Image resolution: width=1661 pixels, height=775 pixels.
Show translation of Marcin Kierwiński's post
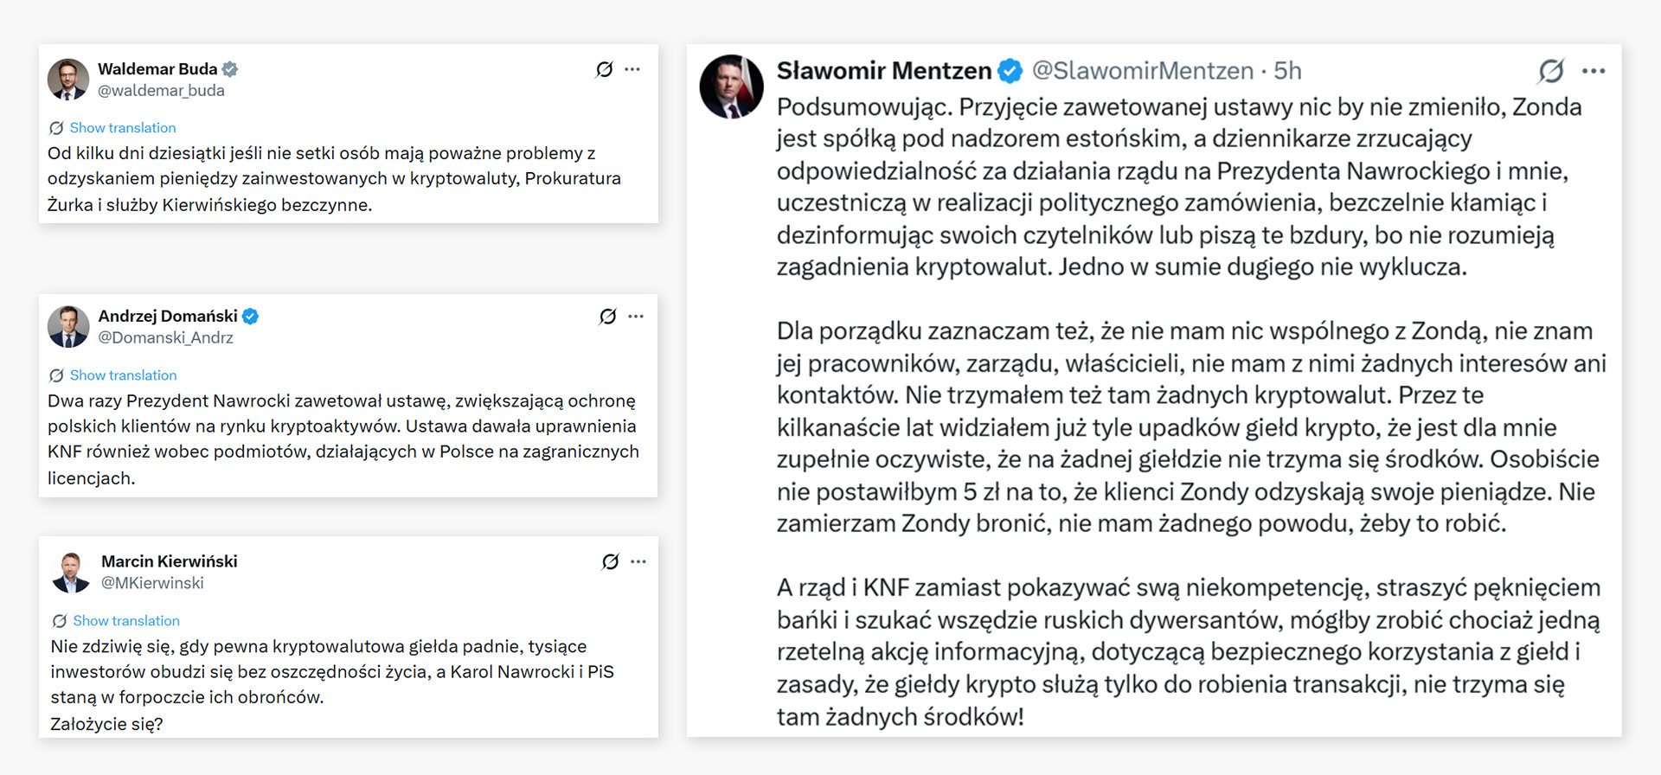coord(125,620)
